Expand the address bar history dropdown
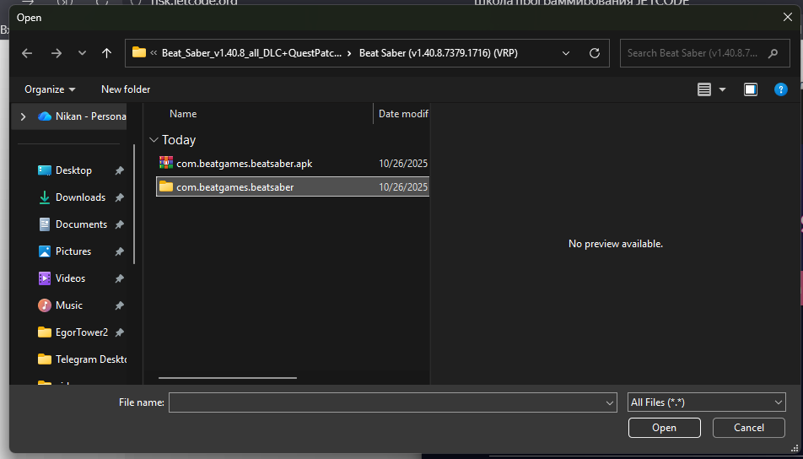803x459 pixels. [566, 53]
